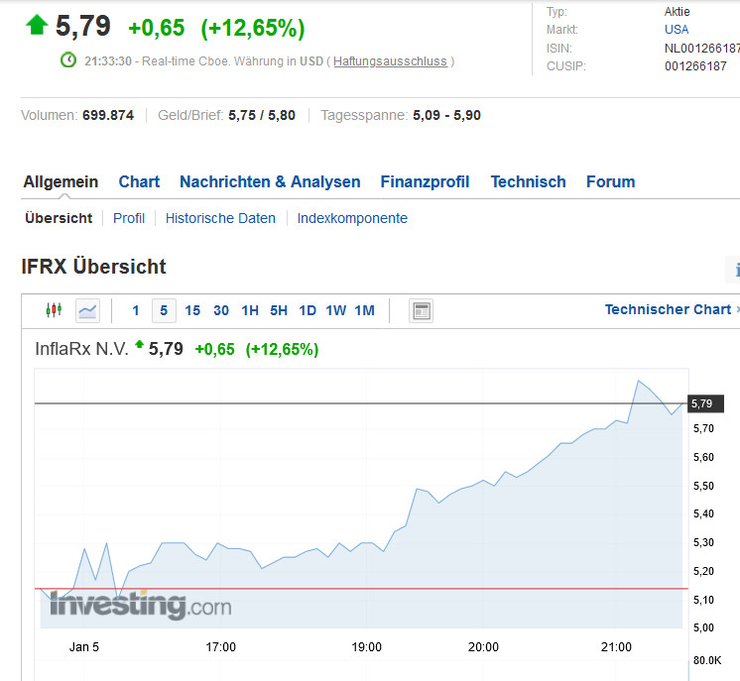Select the 15 minute interval
This screenshot has height=681, width=740.
(x=192, y=310)
